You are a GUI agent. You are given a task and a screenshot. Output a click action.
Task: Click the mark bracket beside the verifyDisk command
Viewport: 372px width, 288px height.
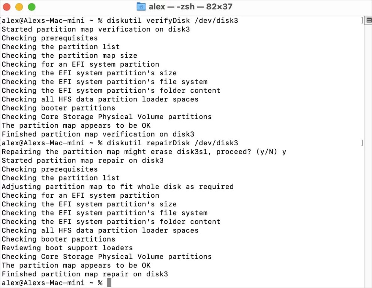[363, 20]
